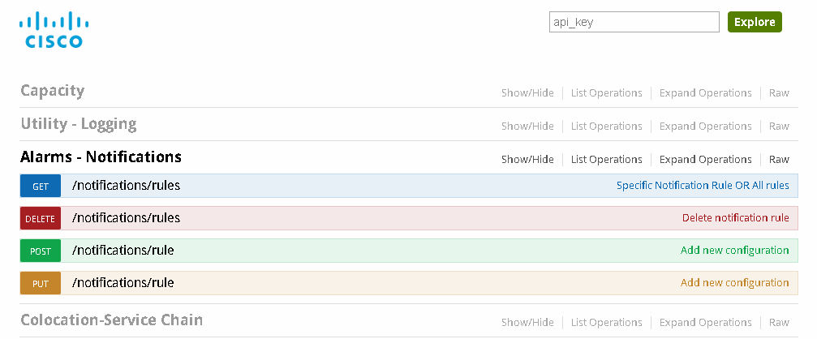Toggle Show/Hide for Utility - Logging

tap(527, 127)
